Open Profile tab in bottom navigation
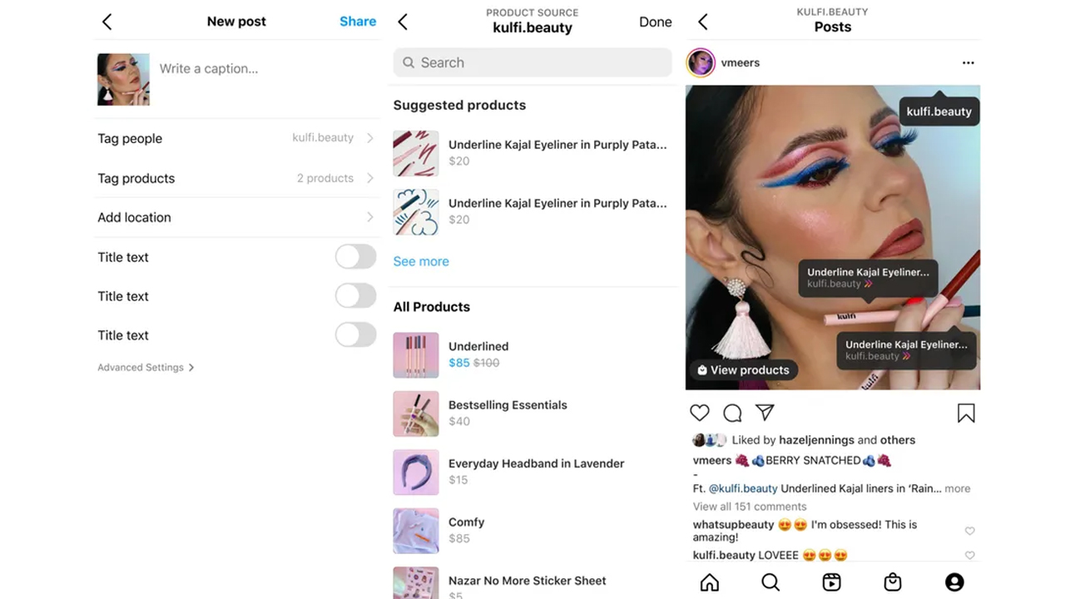1065x599 pixels. coord(954,582)
